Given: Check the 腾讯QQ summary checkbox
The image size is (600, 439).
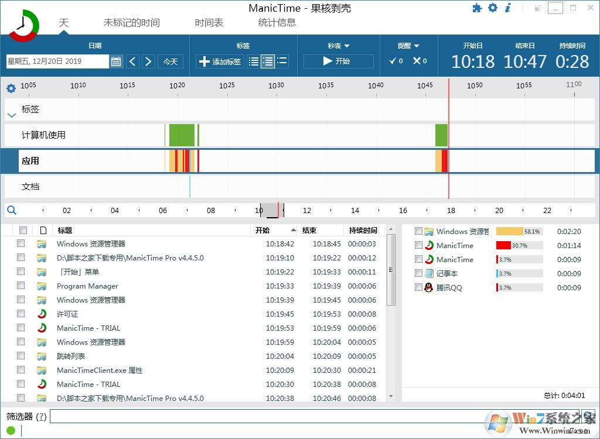Looking at the screenshot, I should pos(418,287).
